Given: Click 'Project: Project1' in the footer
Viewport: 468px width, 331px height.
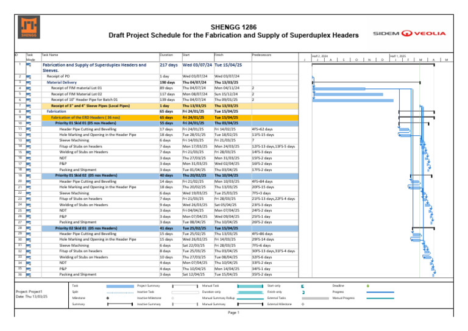Looking at the screenshot, I should 29,291.
